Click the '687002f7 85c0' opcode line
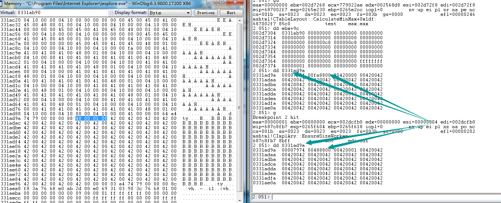 [x=271, y=23]
